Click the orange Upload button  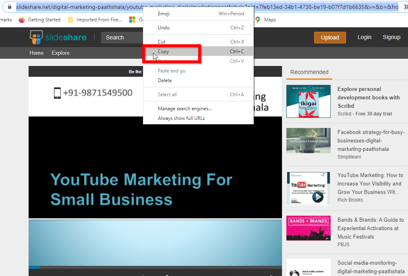pos(330,37)
